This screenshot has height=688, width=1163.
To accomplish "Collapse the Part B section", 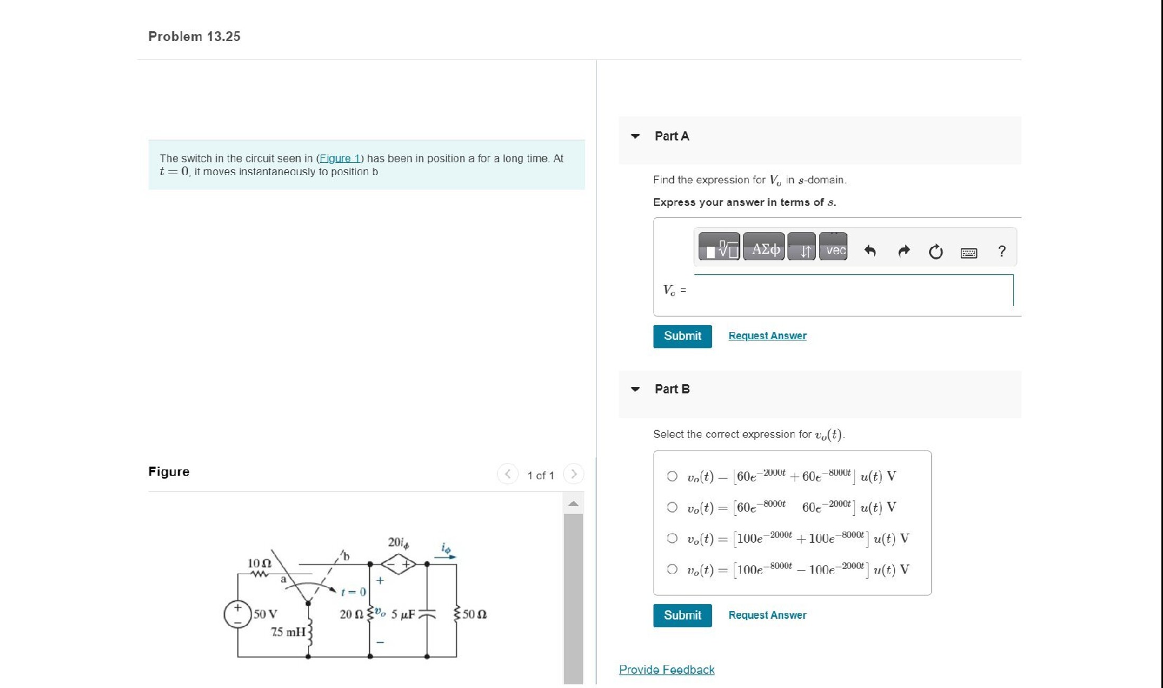I will (634, 389).
